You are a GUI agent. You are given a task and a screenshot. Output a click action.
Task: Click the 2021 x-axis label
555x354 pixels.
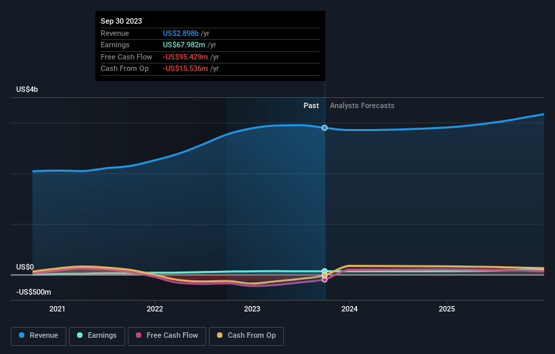click(x=57, y=309)
